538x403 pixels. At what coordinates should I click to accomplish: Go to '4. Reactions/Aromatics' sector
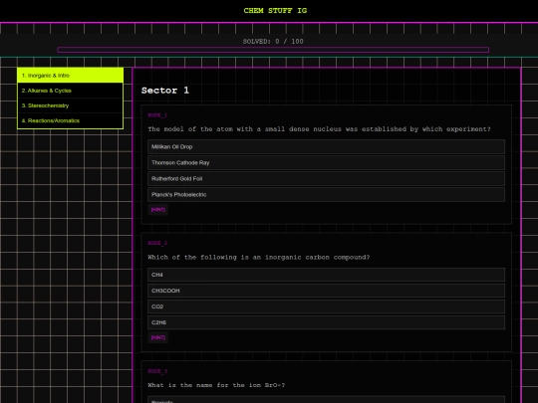[x=71, y=120]
